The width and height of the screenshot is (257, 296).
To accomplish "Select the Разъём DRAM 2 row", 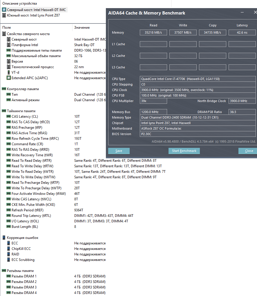I will point(56,282).
